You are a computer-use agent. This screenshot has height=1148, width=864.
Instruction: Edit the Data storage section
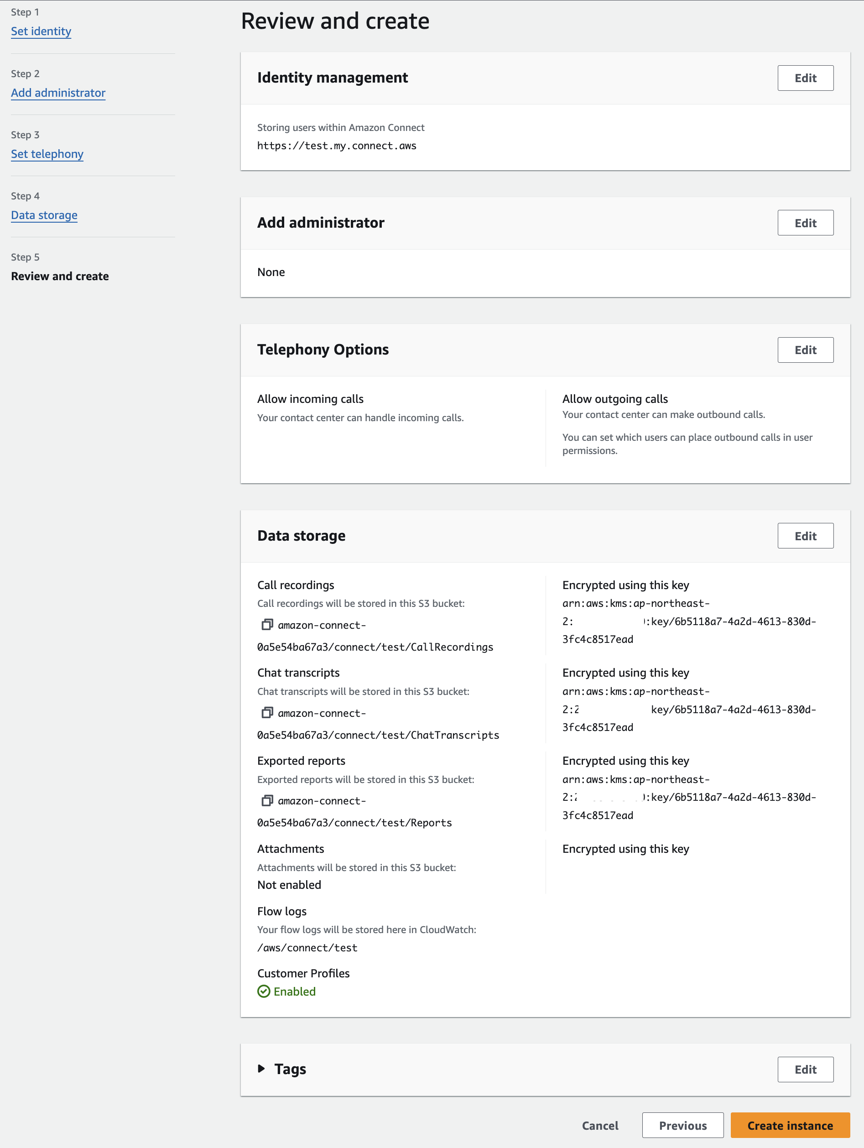pos(805,536)
